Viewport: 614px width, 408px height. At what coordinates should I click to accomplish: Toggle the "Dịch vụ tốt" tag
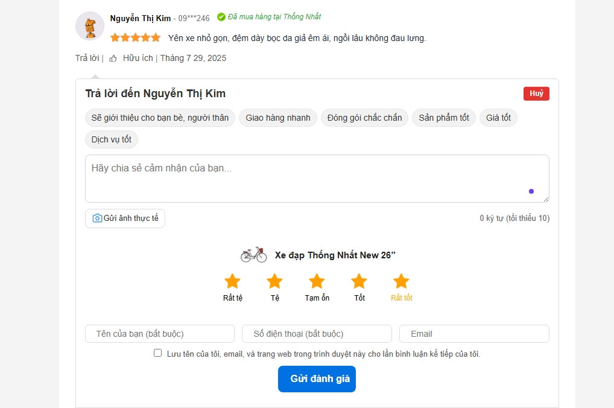[111, 139]
